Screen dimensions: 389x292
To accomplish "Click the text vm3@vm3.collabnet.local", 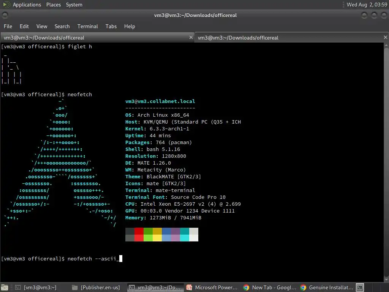I will coord(160,101).
